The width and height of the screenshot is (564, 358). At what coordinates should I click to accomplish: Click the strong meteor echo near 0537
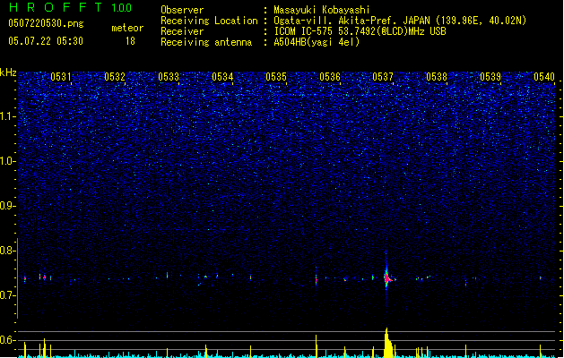[x=387, y=278]
